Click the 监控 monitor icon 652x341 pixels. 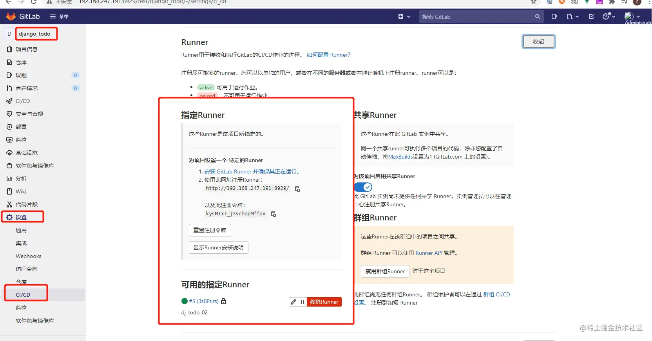9,140
